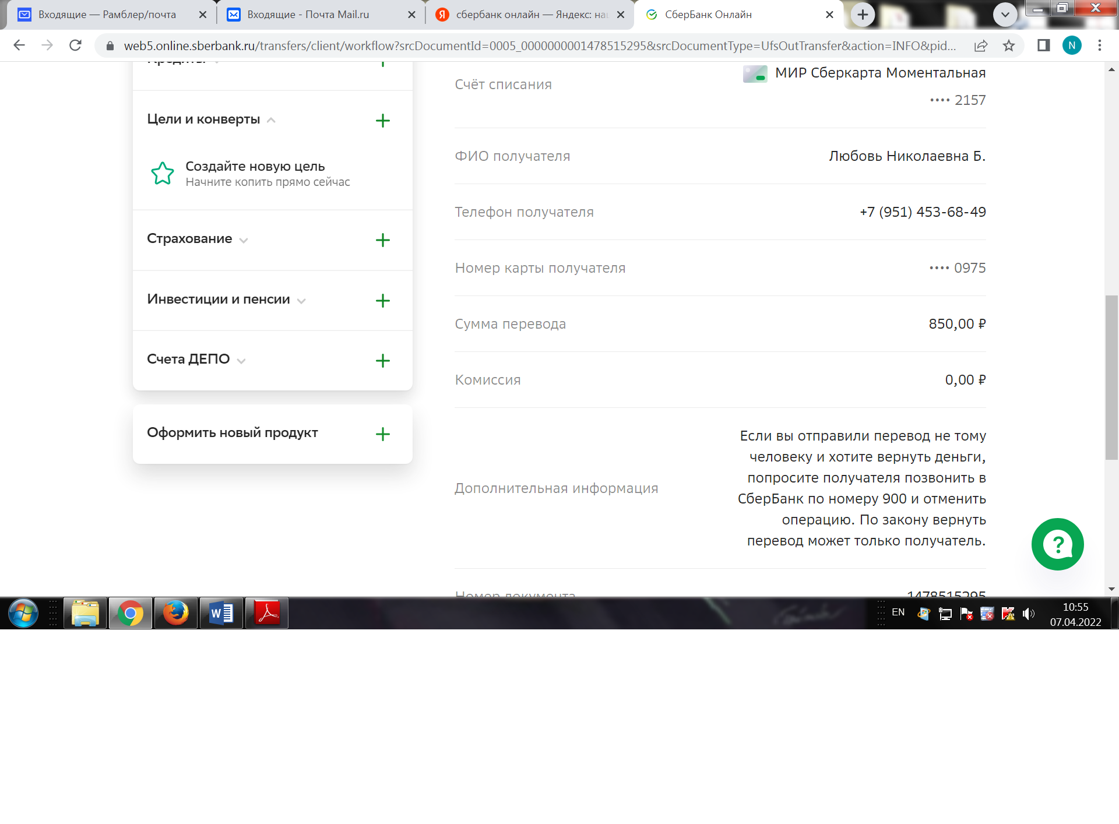Click the МИР Сберкарта card icon
The height and width of the screenshot is (824, 1119).
[x=755, y=74]
